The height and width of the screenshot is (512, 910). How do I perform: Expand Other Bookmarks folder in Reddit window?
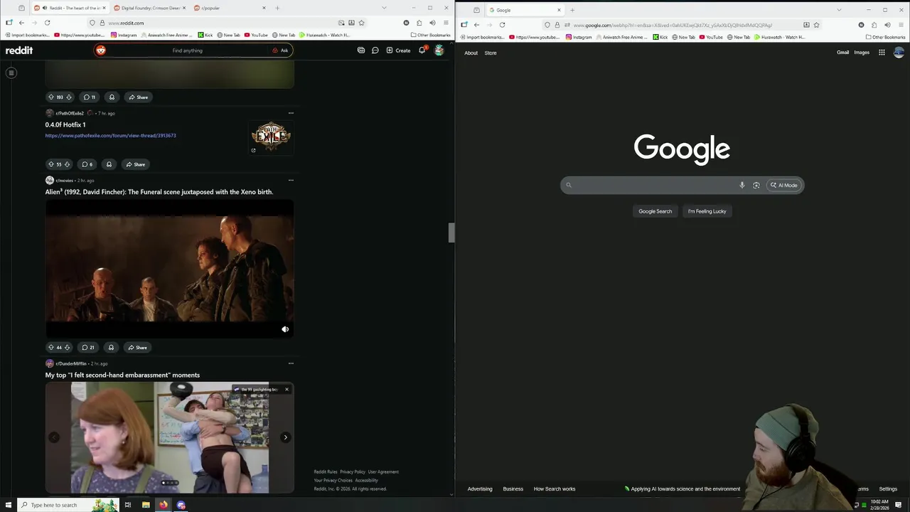(x=430, y=35)
